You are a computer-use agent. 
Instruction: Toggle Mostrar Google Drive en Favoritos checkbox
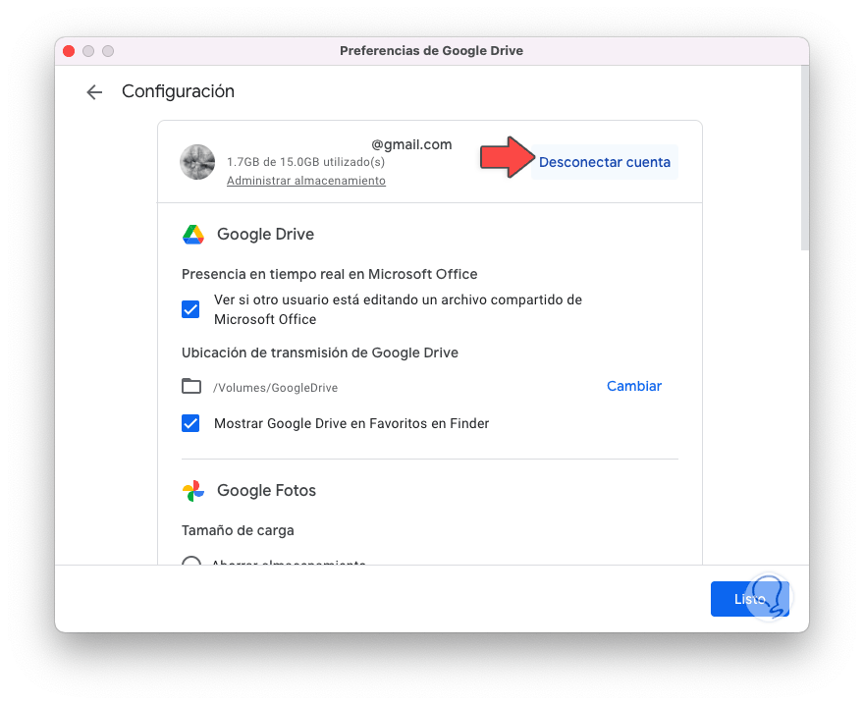191,424
